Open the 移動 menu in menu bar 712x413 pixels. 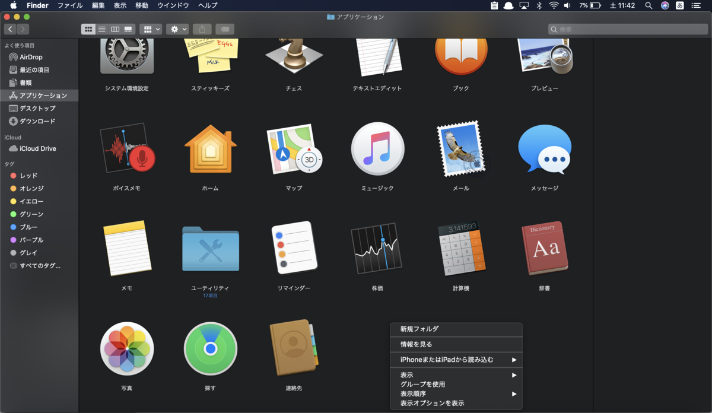coord(142,5)
